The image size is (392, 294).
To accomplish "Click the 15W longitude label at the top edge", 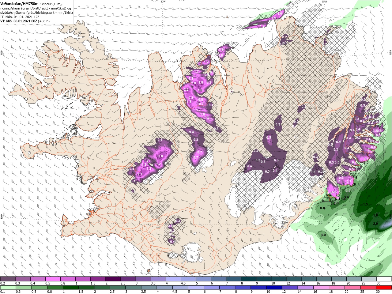I will click(324, 2).
